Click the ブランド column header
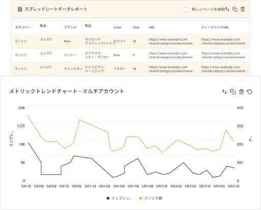 [70, 28]
